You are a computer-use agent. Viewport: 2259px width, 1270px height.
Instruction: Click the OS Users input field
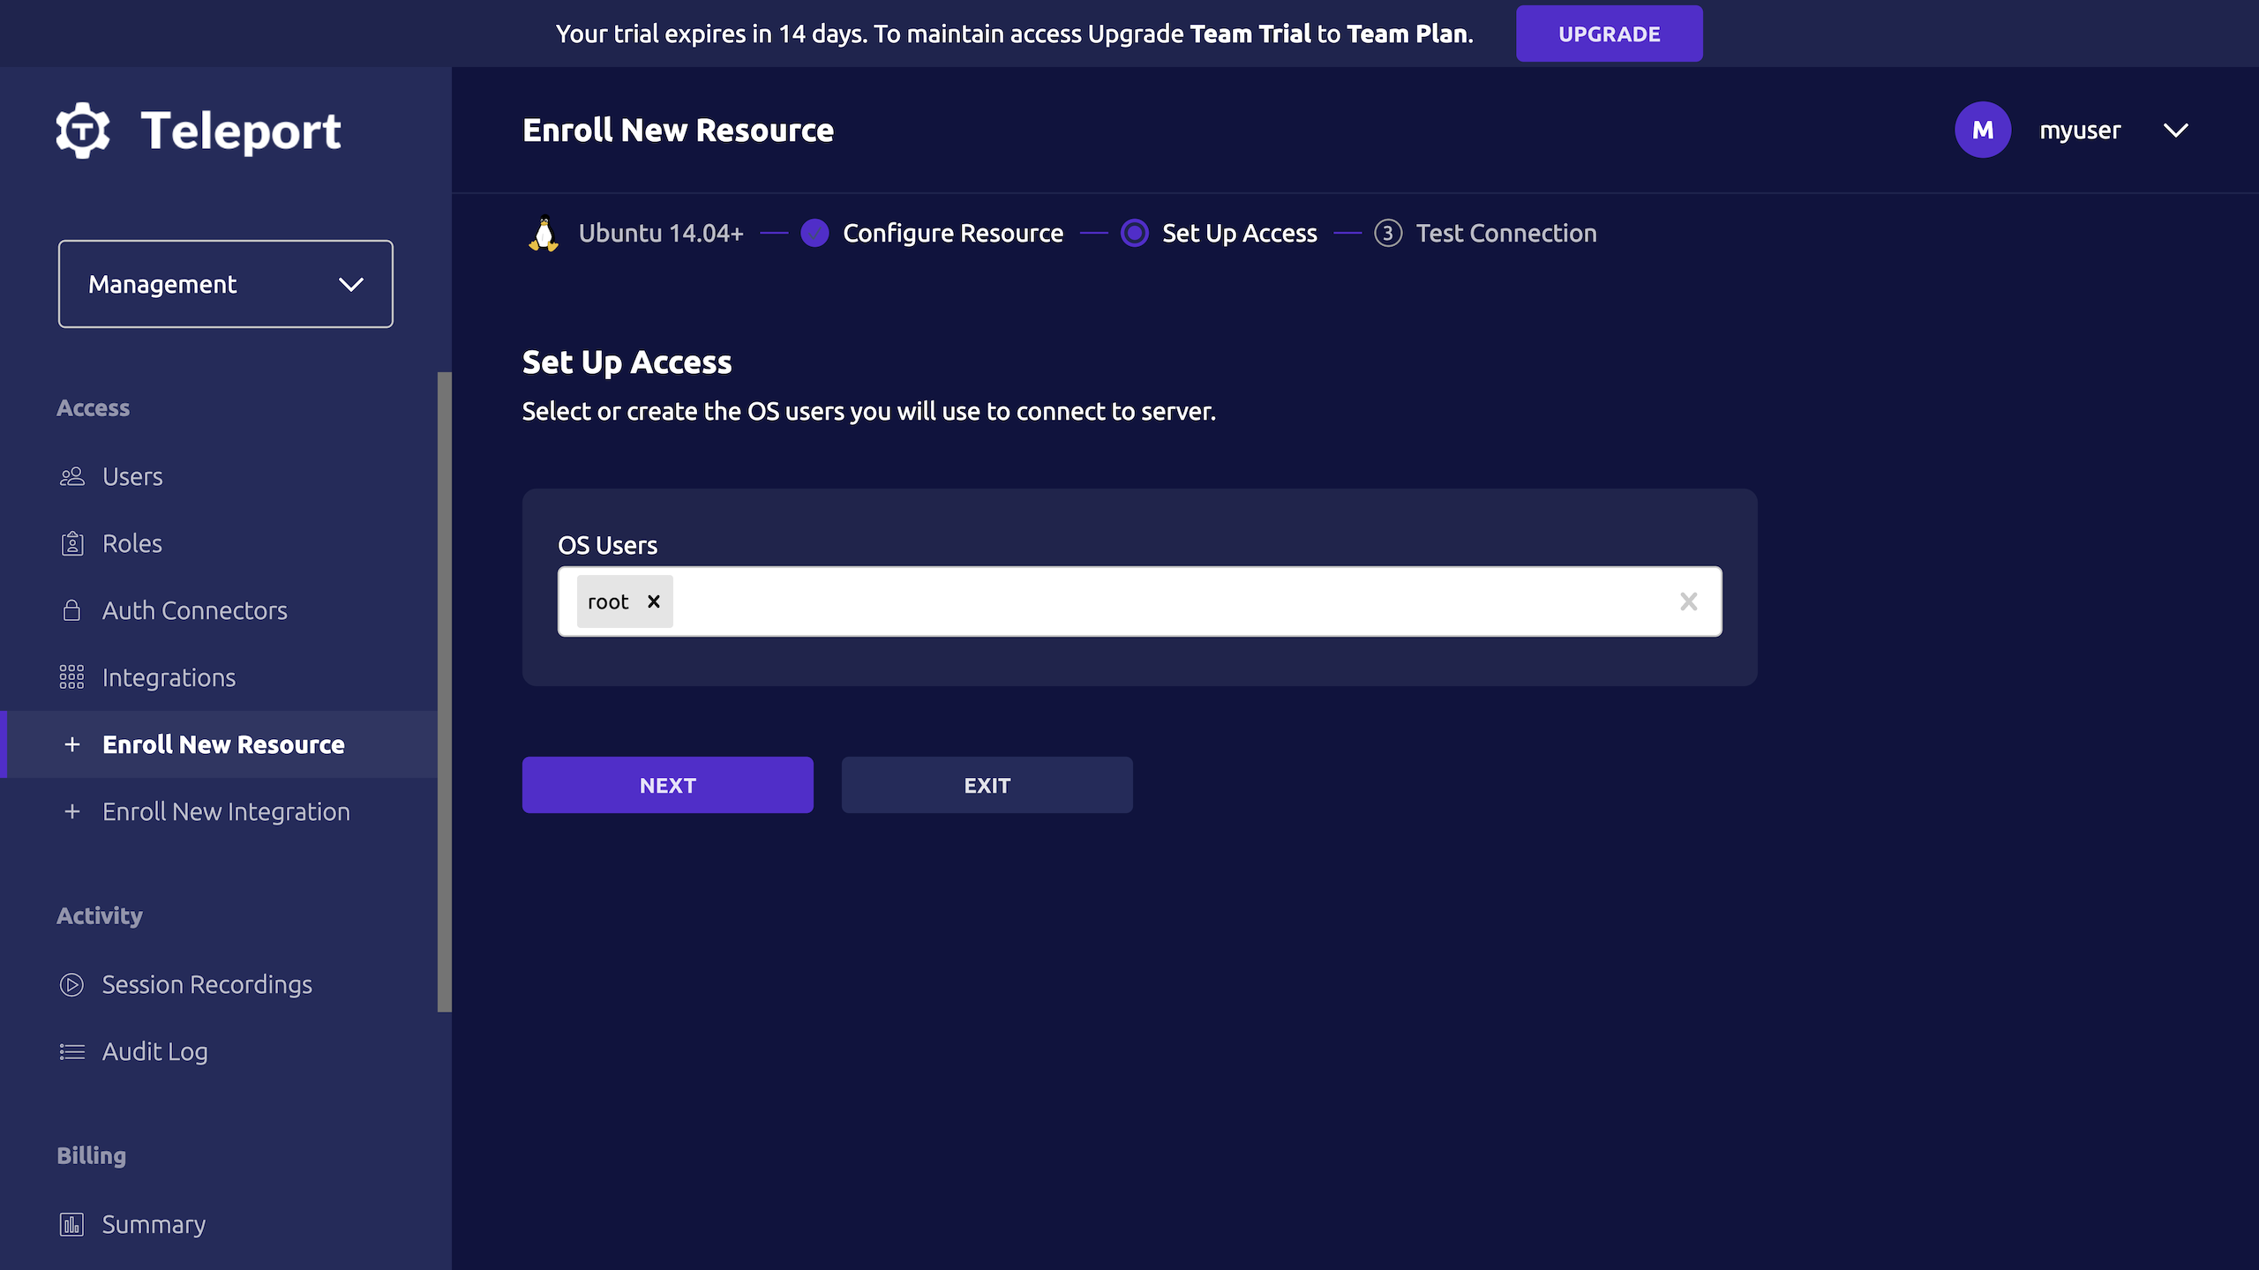[x=1139, y=601]
